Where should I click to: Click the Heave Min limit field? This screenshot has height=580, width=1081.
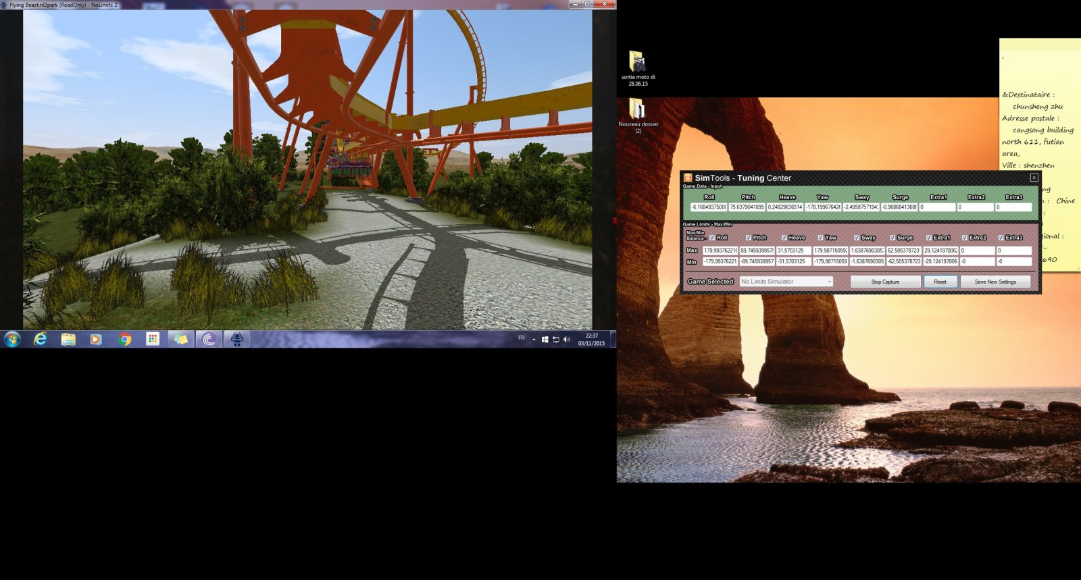click(793, 261)
